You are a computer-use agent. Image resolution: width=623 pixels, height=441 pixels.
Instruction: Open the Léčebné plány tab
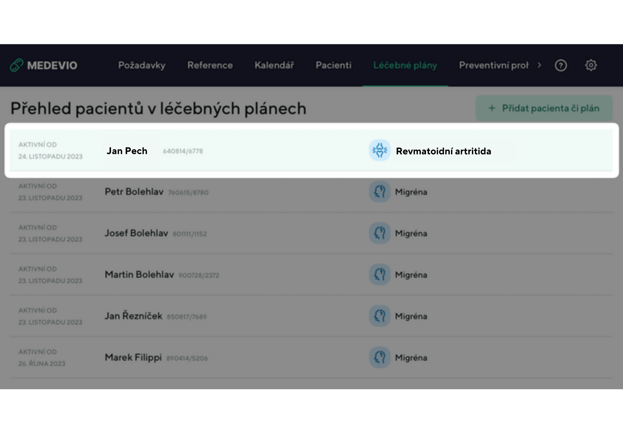pyautogui.click(x=405, y=65)
